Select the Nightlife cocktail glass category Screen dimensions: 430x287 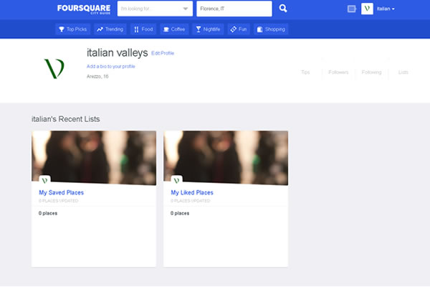208,29
